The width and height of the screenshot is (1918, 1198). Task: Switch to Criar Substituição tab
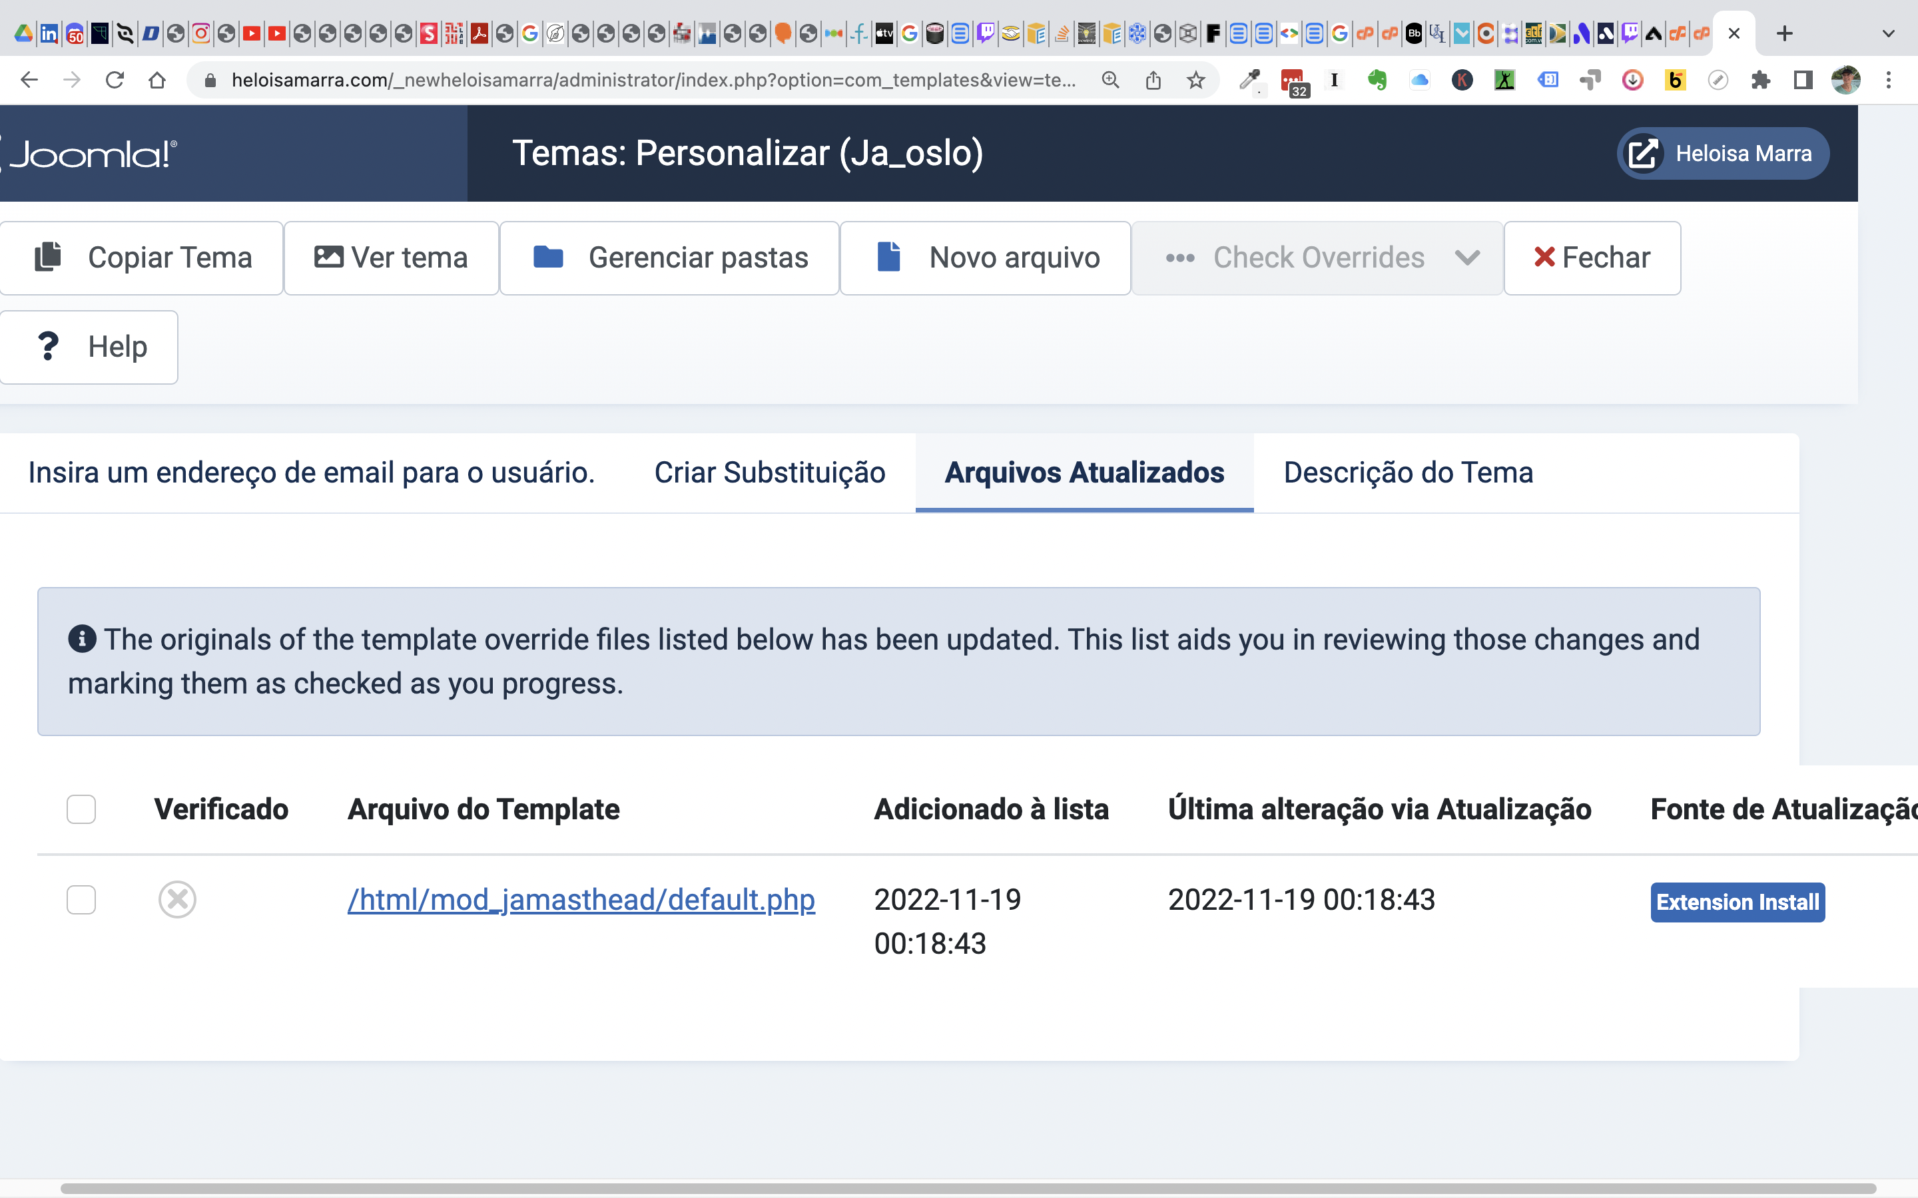tap(769, 473)
